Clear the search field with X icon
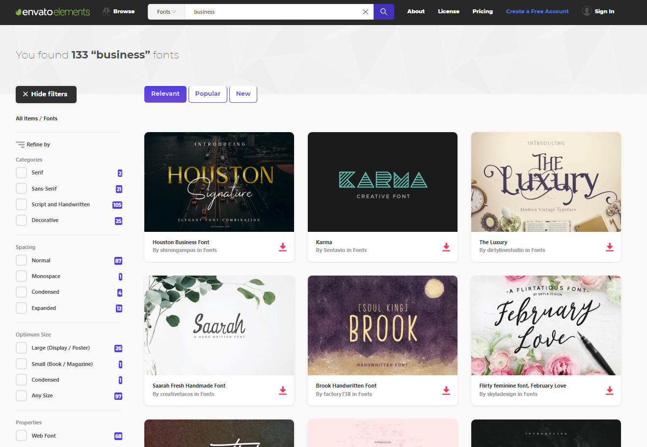The width and height of the screenshot is (647, 447). click(x=365, y=12)
